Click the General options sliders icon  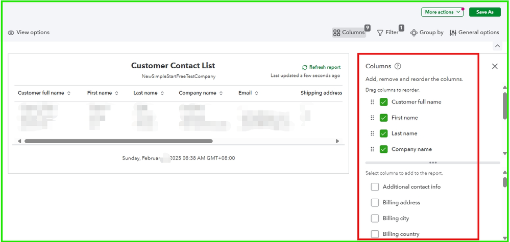tap(453, 33)
